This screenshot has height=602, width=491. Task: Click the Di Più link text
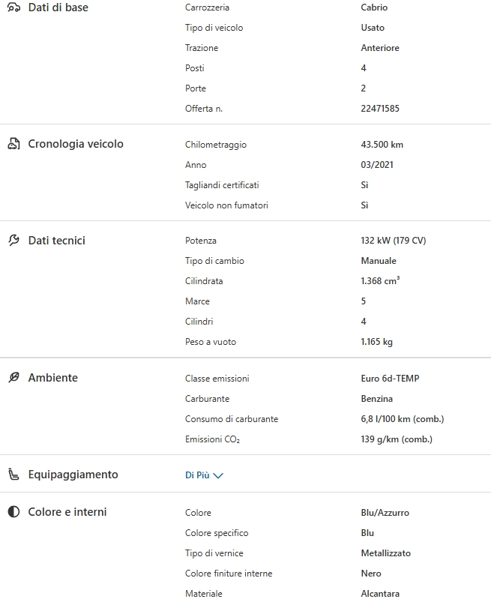[x=197, y=475]
